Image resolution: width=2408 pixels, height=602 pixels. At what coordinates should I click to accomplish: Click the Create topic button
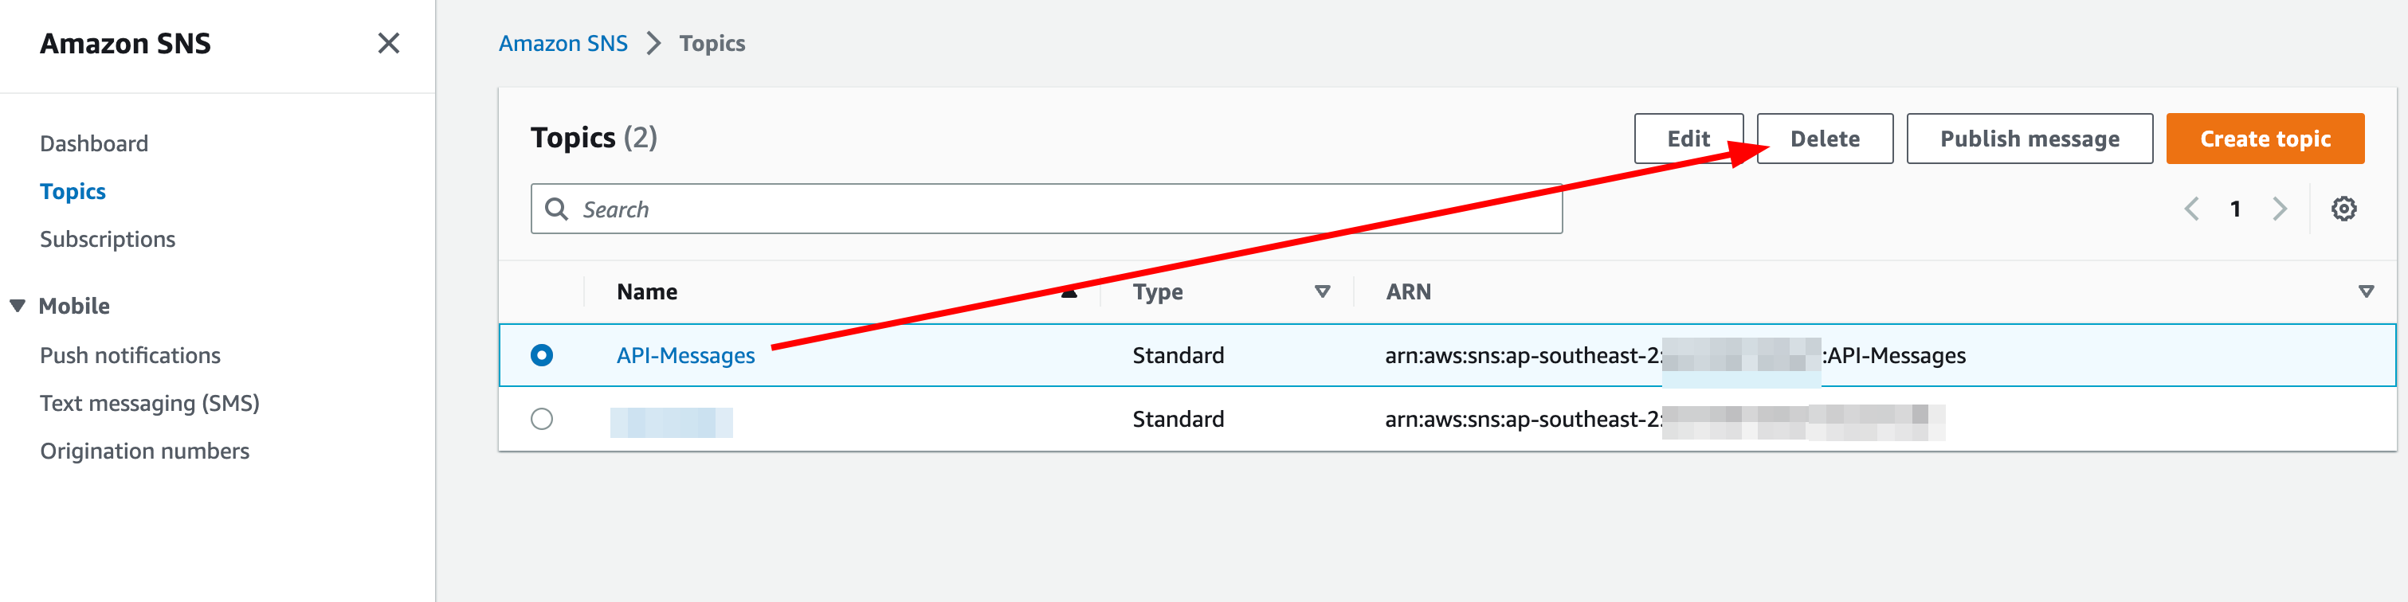pyautogui.click(x=2265, y=139)
